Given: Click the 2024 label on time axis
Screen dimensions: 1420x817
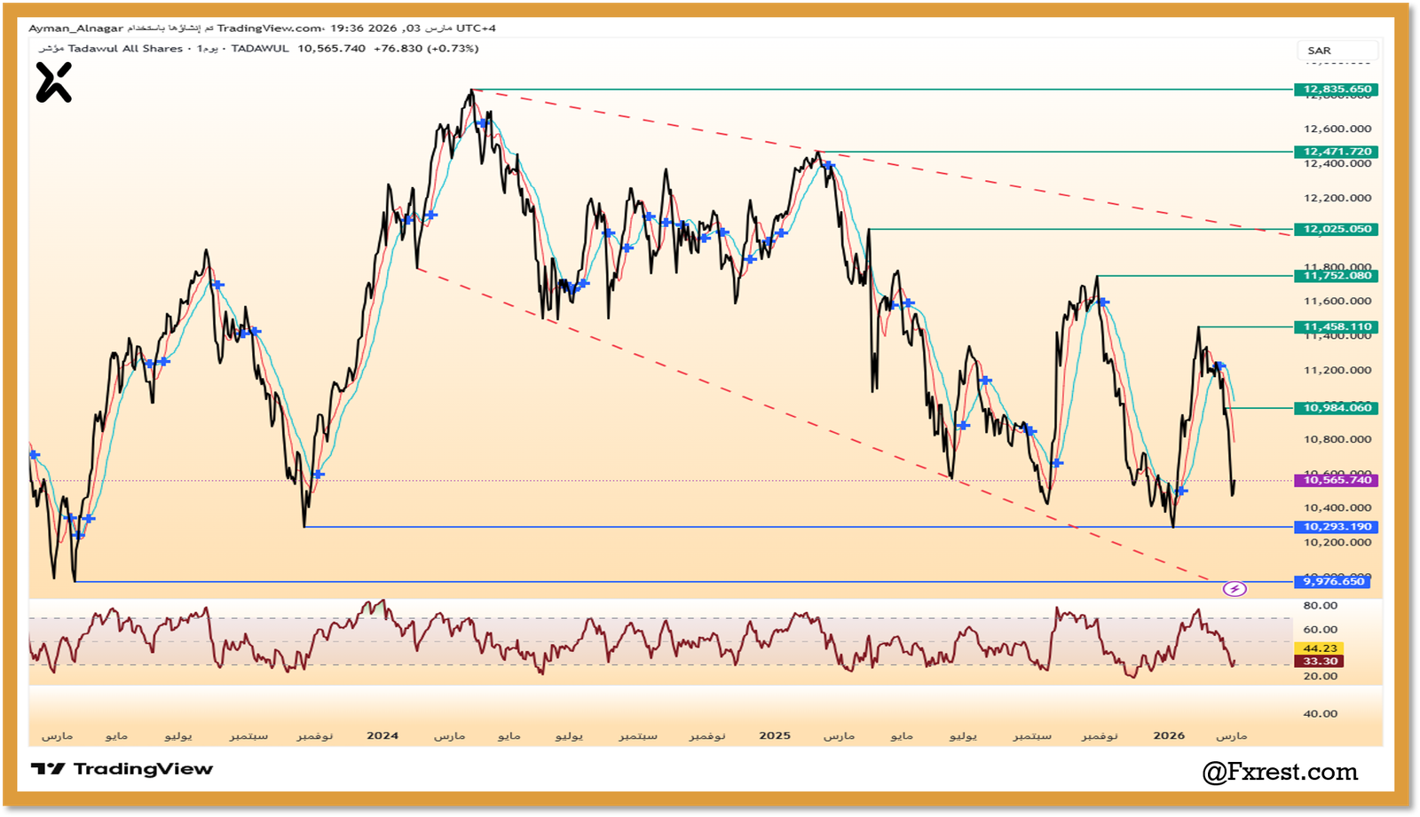Looking at the screenshot, I should pyautogui.click(x=383, y=735).
